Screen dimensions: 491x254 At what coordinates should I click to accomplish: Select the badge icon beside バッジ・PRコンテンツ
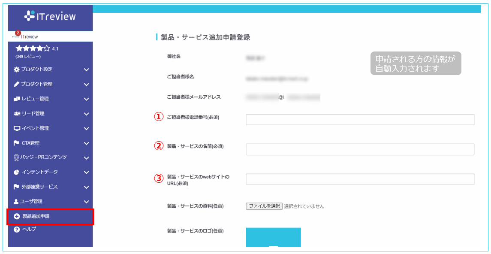point(15,157)
